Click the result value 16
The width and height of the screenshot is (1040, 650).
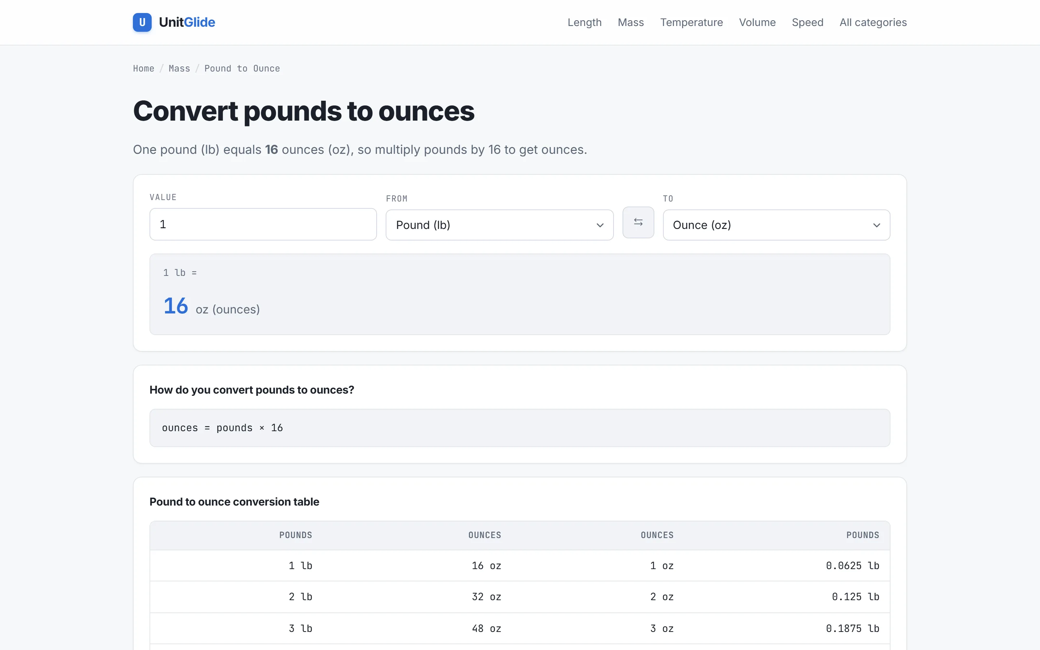(176, 306)
